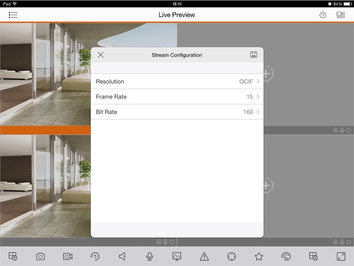This screenshot has height=266, width=354.
Task: Open the playback rewind icon
Action: point(95,256)
